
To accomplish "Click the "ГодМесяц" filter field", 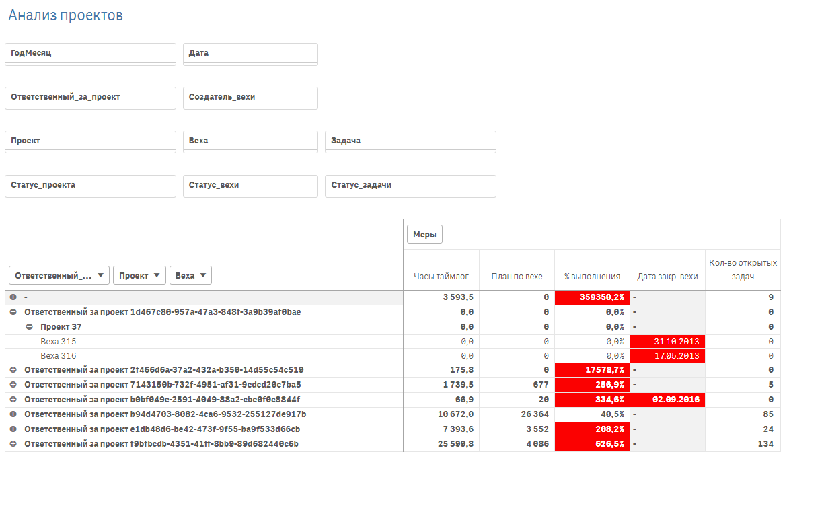I will click(90, 54).
